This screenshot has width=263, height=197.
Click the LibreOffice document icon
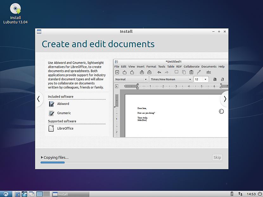pyautogui.click(x=51, y=128)
